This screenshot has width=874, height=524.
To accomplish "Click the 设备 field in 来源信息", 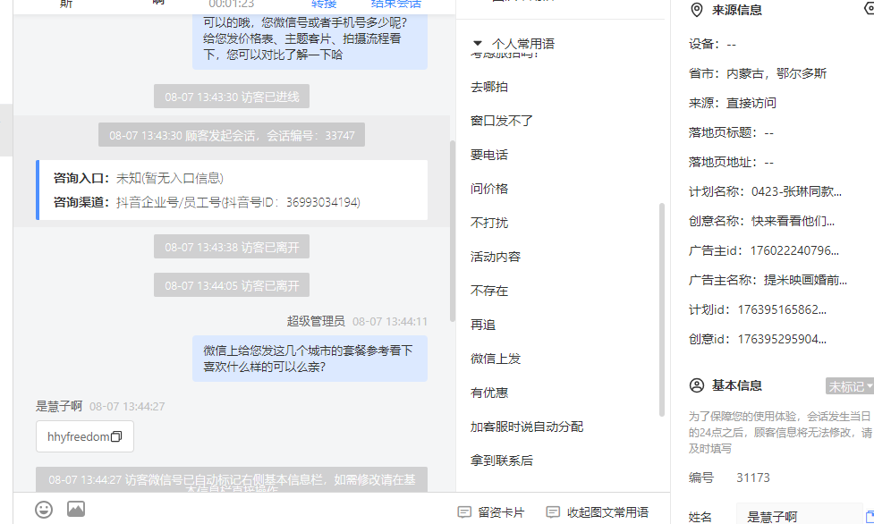I will pyautogui.click(x=712, y=44).
